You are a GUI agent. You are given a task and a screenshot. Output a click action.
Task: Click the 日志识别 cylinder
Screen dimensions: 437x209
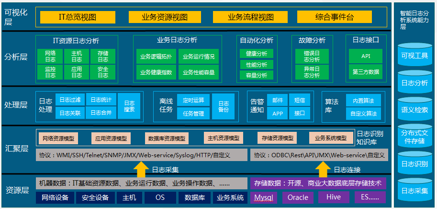coord(415,163)
